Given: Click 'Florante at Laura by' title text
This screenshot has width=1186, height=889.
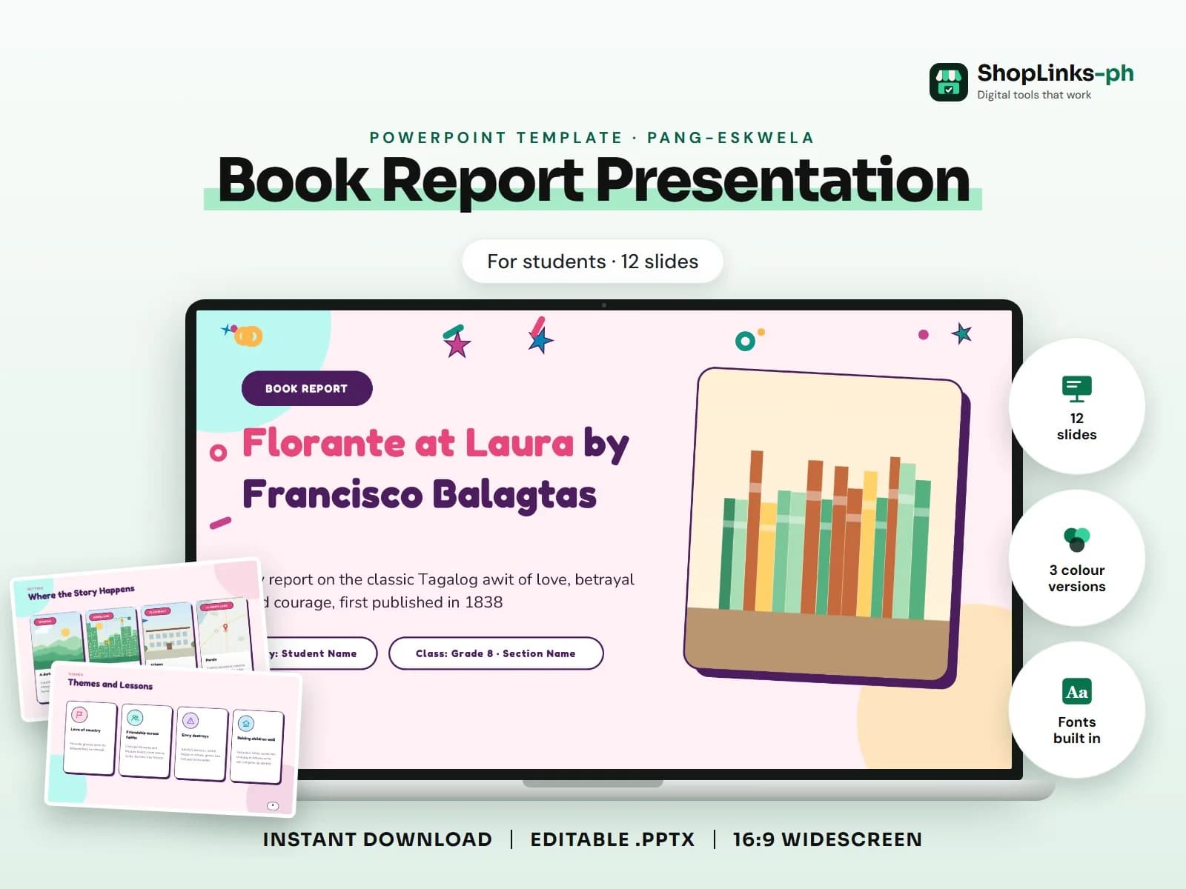Looking at the screenshot, I should [x=436, y=444].
